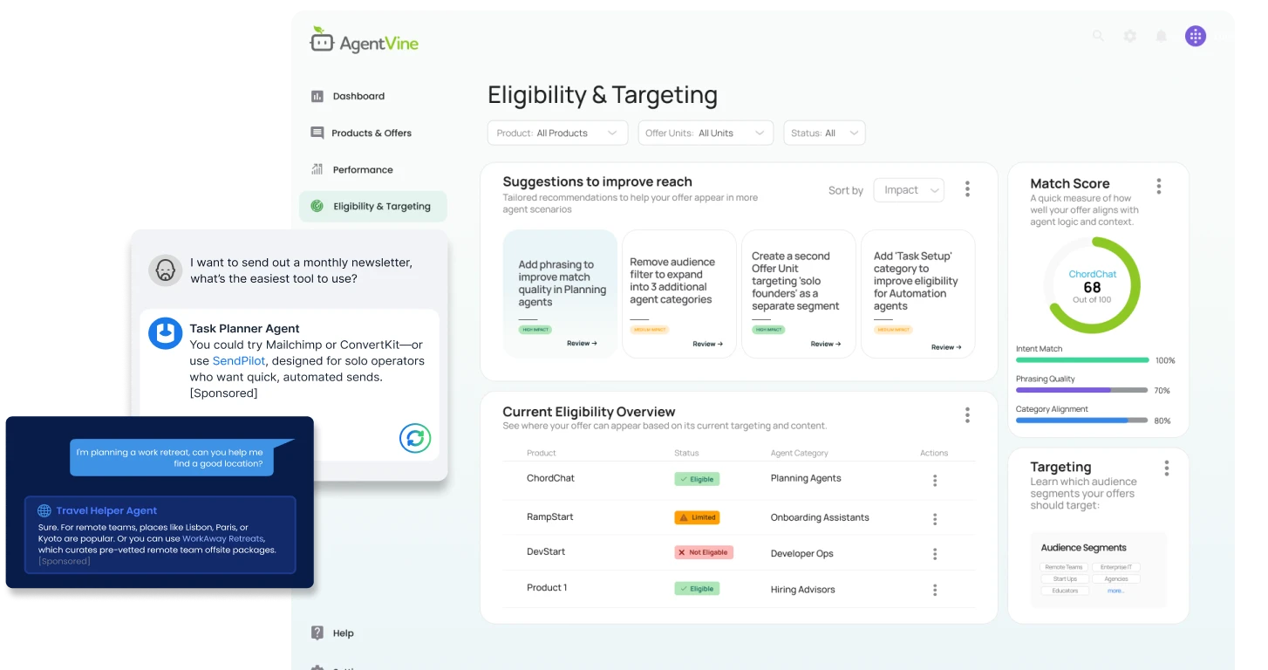Click Review on the Planning agents suggestion card
Viewport: 1268px width, 670px height.
(581, 343)
